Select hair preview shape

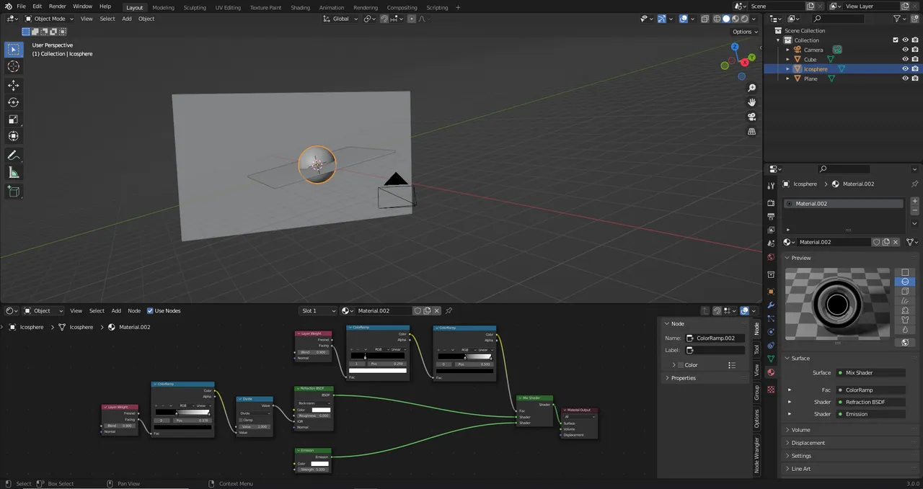pos(905,301)
